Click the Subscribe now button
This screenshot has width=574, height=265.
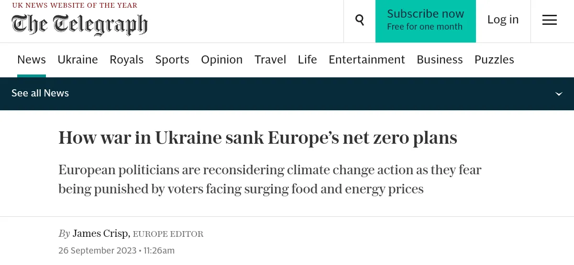point(425,20)
